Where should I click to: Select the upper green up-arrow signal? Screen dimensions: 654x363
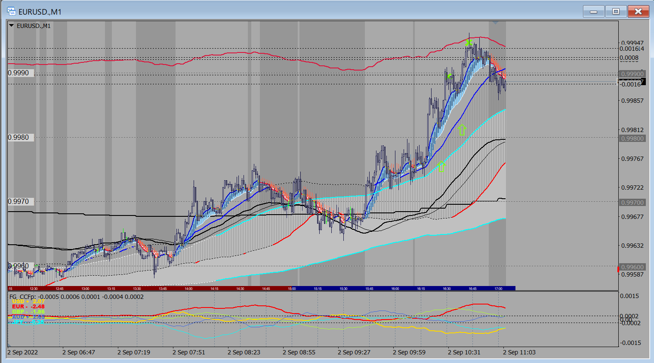[462, 130]
